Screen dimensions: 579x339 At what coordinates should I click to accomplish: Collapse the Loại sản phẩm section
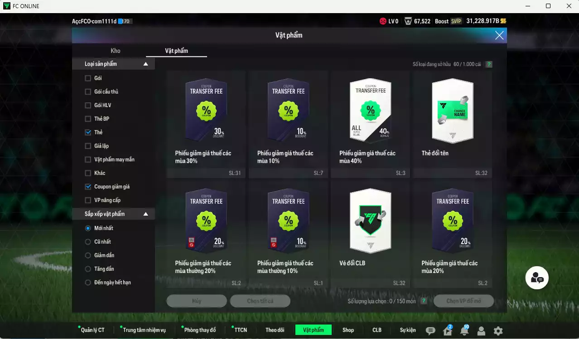click(x=146, y=64)
